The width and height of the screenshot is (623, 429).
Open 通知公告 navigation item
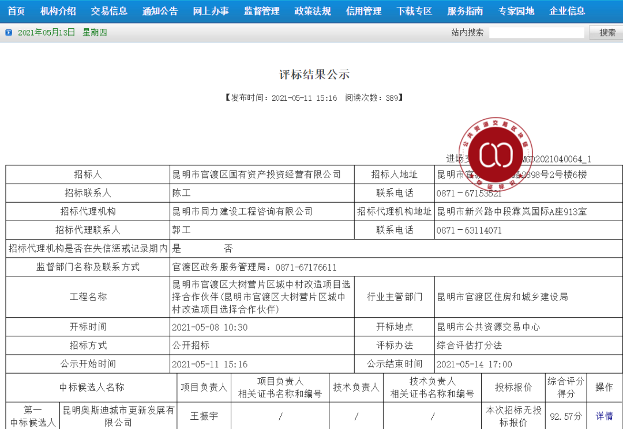pos(160,11)
